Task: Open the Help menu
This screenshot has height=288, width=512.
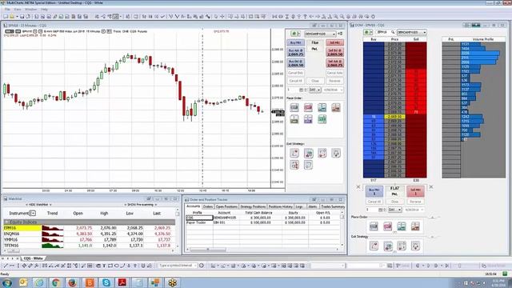Action: [x=44, y=10]
